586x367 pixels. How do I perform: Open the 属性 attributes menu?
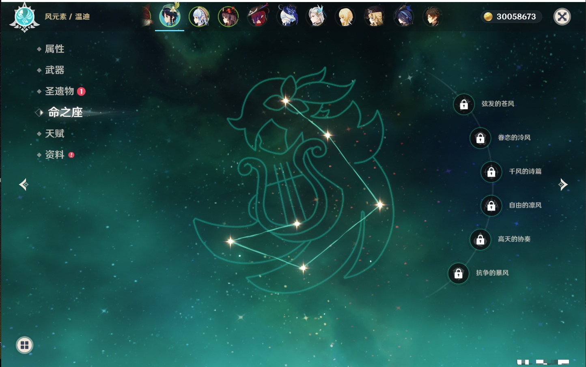pos(54,49)
